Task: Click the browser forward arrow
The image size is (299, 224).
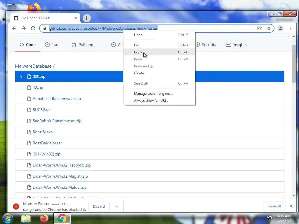Action: [x=24, y=28]
